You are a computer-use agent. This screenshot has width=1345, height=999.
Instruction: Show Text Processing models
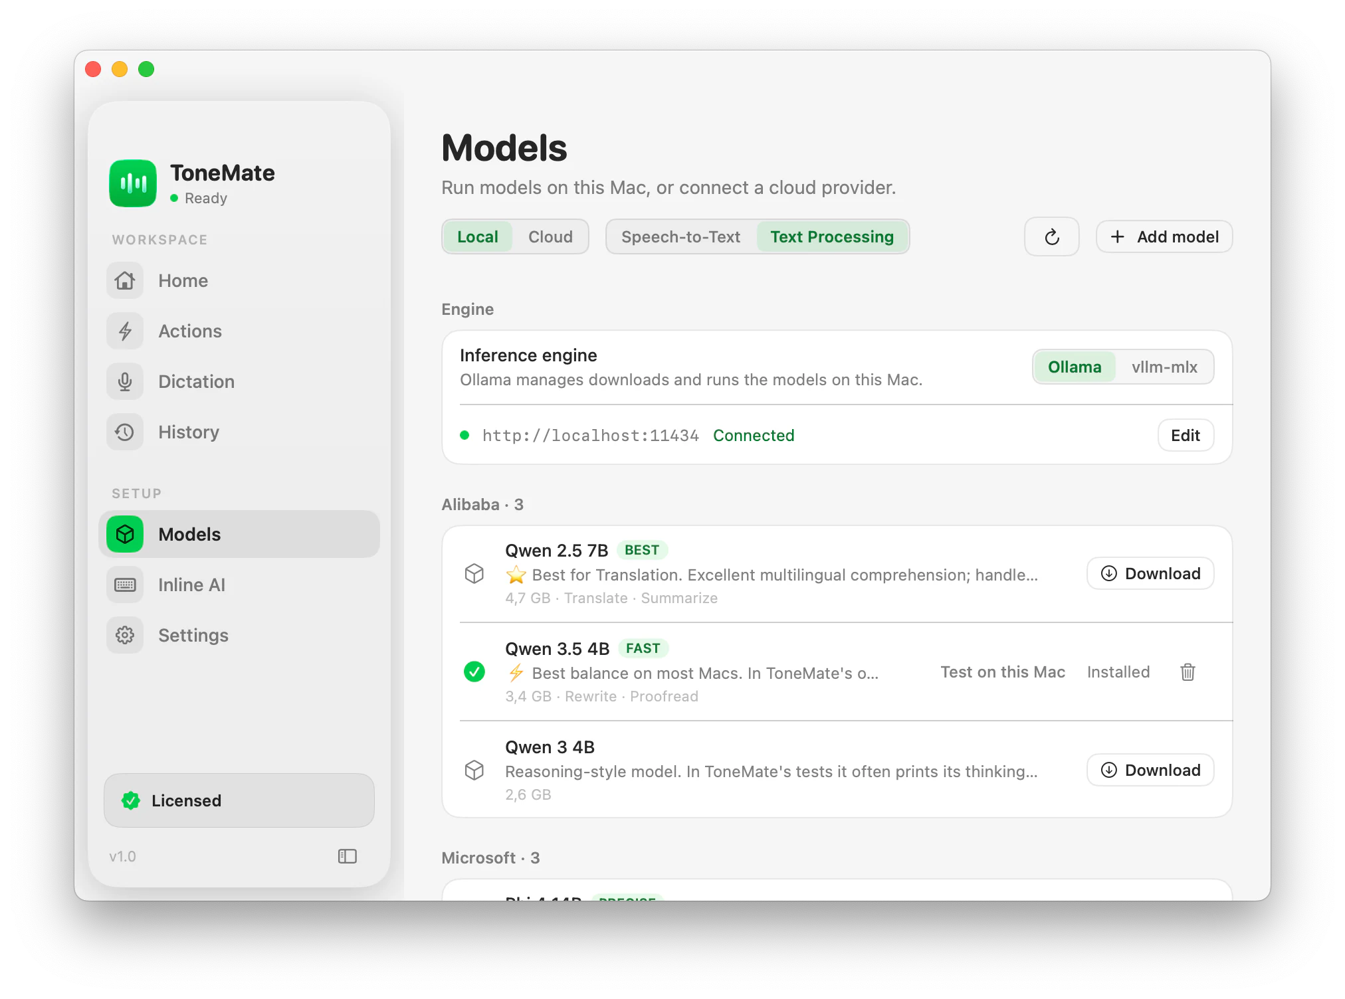832,236
